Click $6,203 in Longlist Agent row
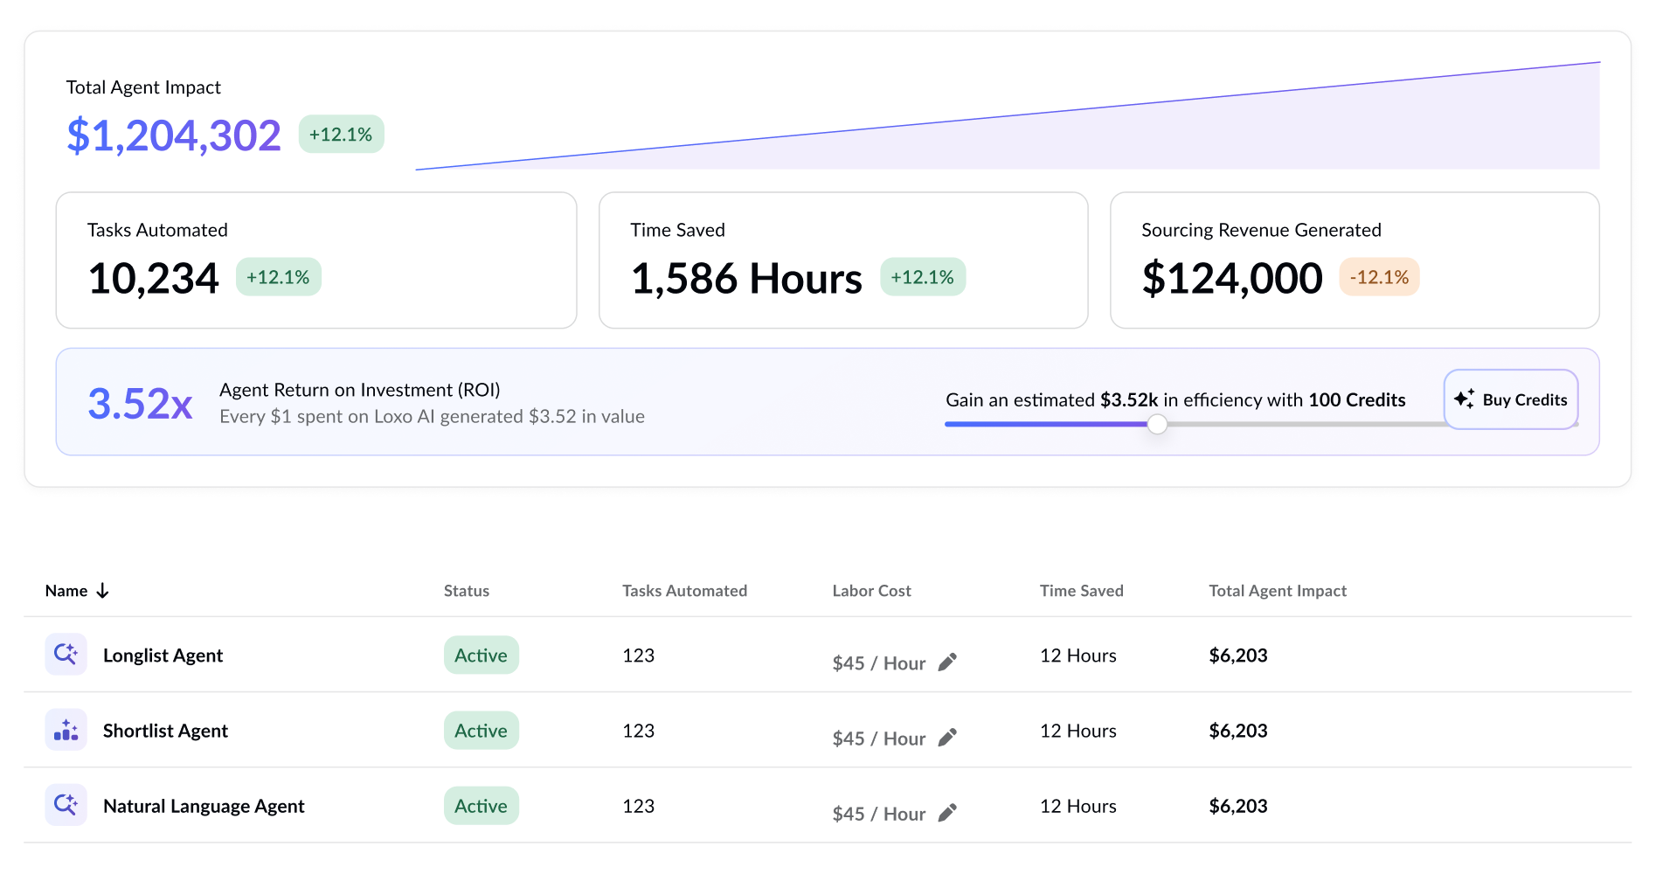1656x874 pixels. point(1238,655)
